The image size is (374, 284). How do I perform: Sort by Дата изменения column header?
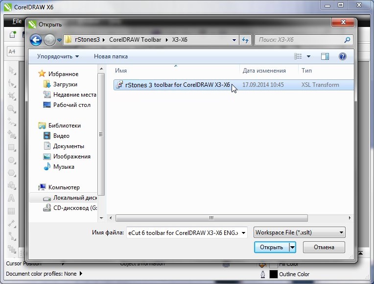(x=264, y=71)
